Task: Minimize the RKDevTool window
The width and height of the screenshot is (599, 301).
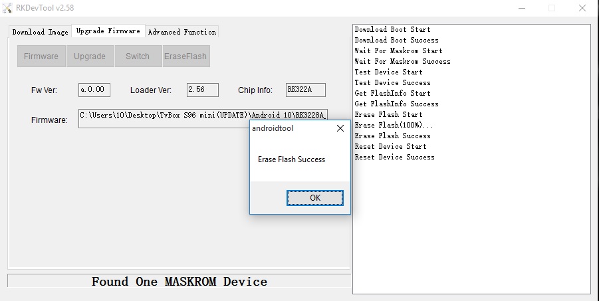Action: tap(520, 8)
